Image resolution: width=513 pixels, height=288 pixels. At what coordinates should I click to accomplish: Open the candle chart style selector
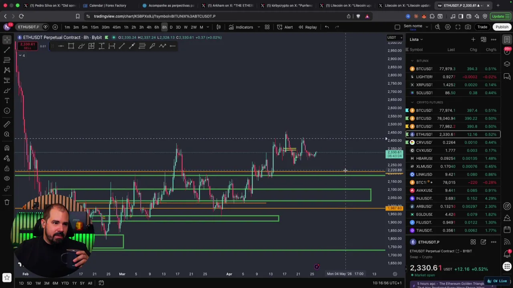click(219, 27)
